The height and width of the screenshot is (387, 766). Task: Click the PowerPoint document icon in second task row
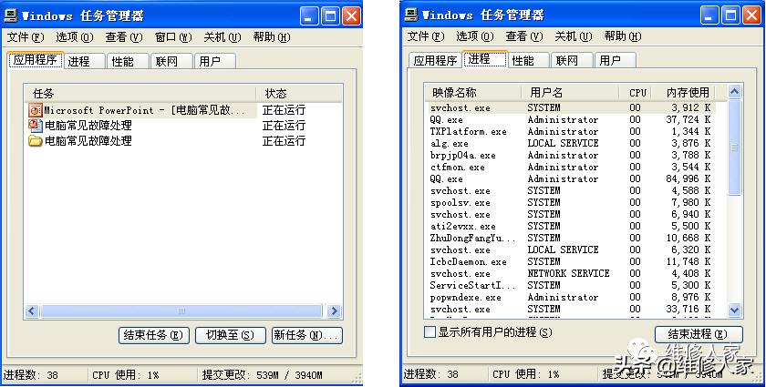pyautogui.click(x=36, y=126)
